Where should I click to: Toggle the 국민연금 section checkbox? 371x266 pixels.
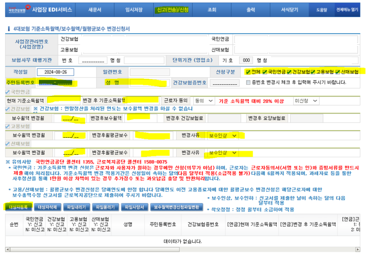(7, 92)
